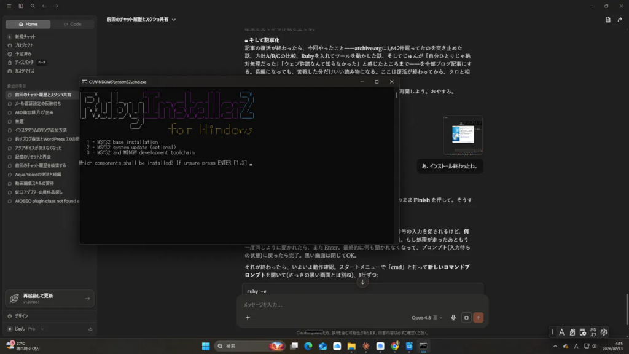This screenshot has height=354, width=629.
Task: Open chat 釣りブログ復活とWordPress 7.0
Action: 47,139
